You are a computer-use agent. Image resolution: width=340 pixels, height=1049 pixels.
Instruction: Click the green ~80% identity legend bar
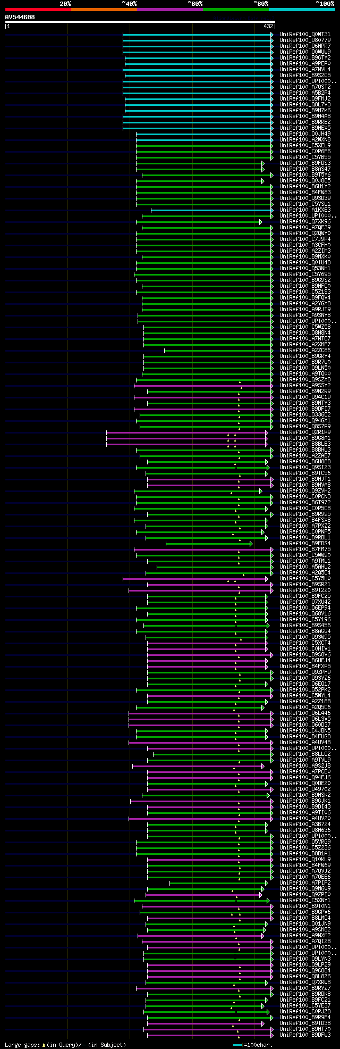click(236, 9)
